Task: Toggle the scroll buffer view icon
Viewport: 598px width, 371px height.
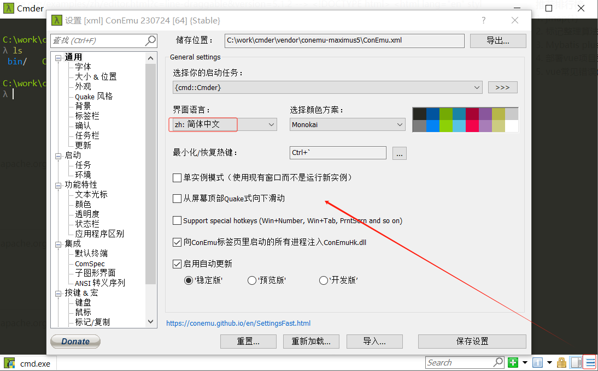Action: click(x=576, y=363)
